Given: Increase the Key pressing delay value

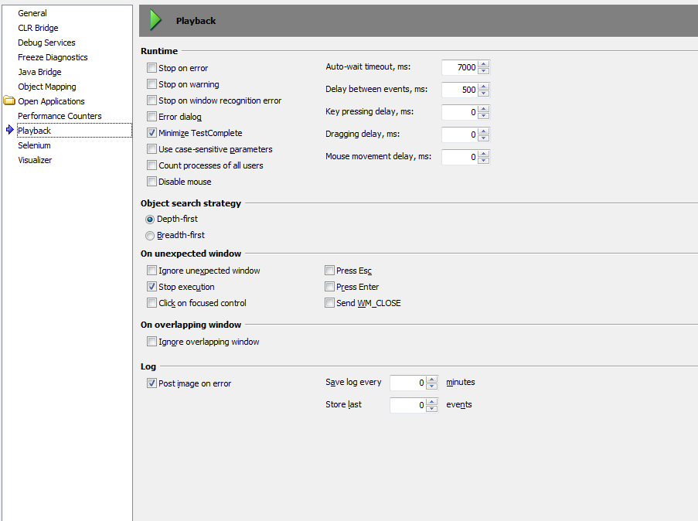Looking at the screenshot, I should tap(484, 109).
